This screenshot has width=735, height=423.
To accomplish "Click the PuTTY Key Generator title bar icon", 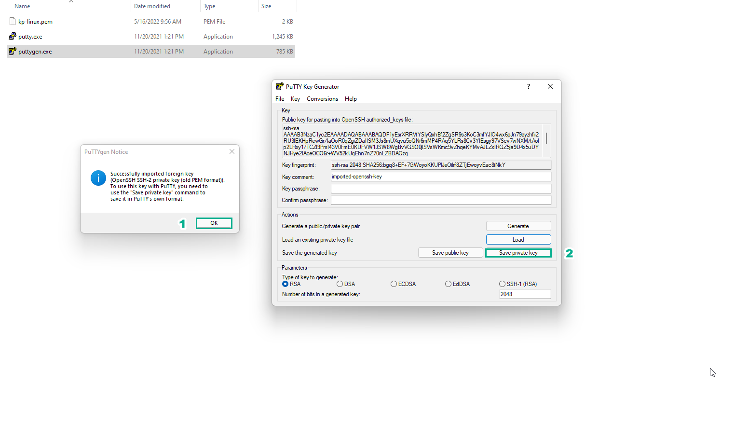I will (279, 86).
